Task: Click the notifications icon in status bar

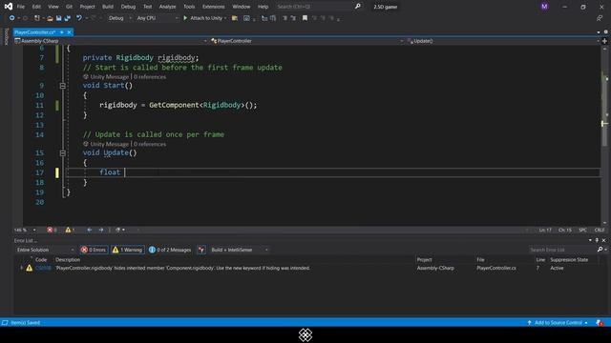Action: pyautogui.click(x=600, y=323)
